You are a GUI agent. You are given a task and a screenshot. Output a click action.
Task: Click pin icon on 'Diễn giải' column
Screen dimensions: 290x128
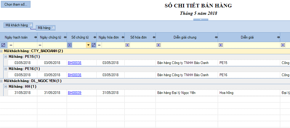[278, 37]
